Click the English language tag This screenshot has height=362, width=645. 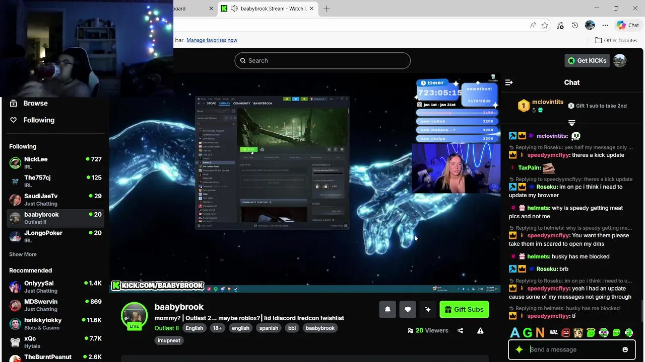(x=194, y=328)
